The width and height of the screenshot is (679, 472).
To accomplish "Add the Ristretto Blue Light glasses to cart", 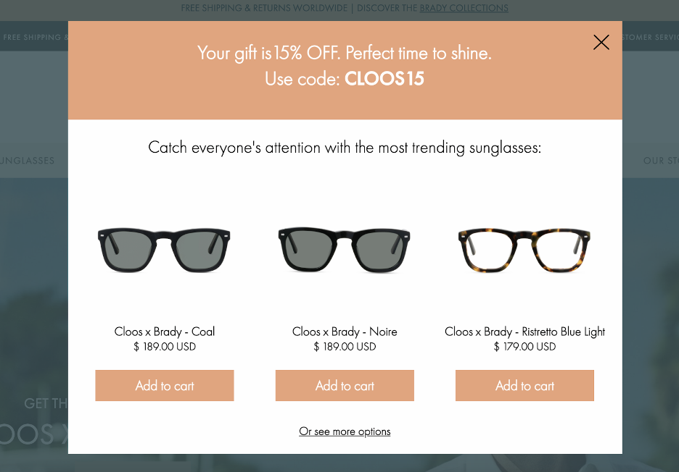I will pos(524,385).
